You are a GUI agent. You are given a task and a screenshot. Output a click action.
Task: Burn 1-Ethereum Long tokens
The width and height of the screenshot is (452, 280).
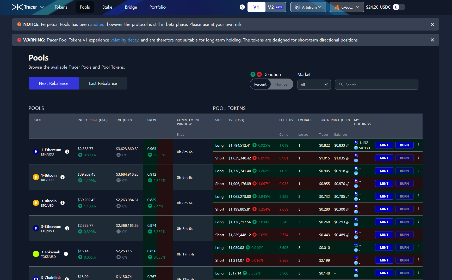[404, 145]
